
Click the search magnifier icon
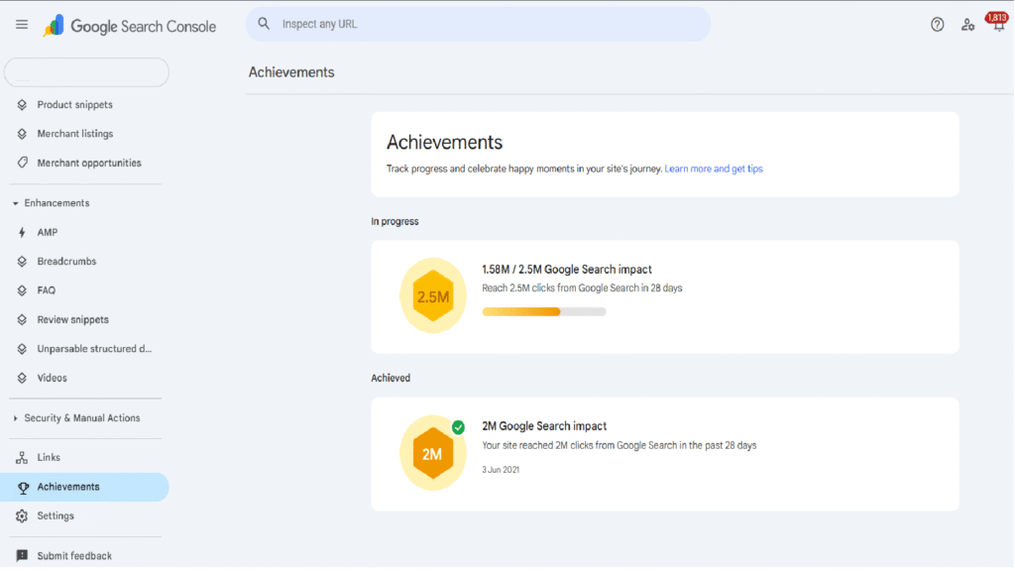(x=264, y=24)
